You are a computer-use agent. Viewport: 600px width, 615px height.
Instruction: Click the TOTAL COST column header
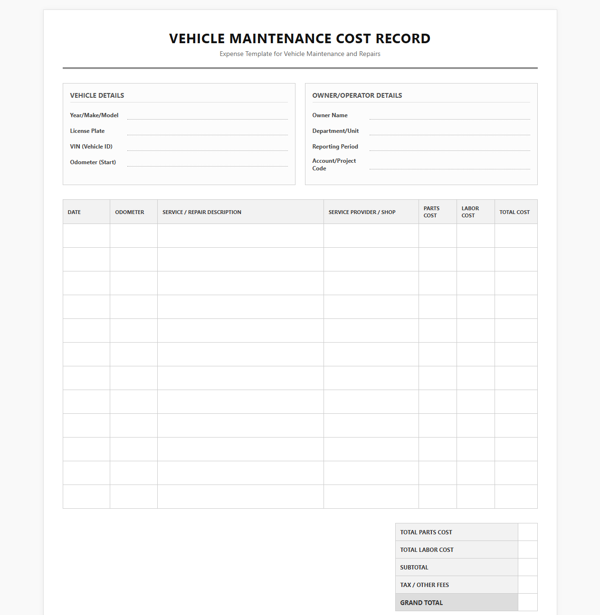pyautogui.click(x=516, y=212)
